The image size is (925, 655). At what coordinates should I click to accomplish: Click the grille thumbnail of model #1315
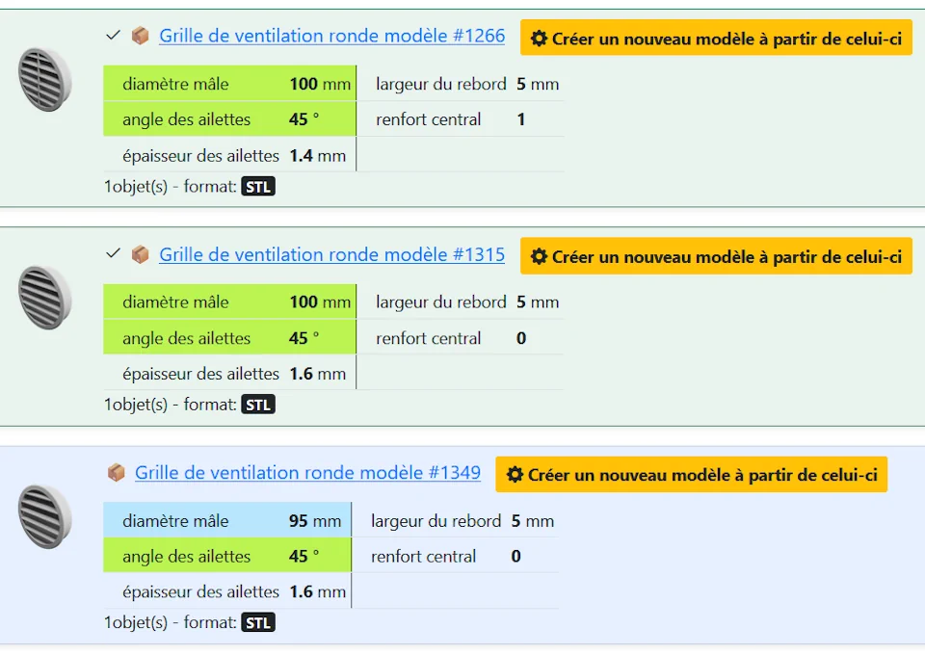pos(45,298)
